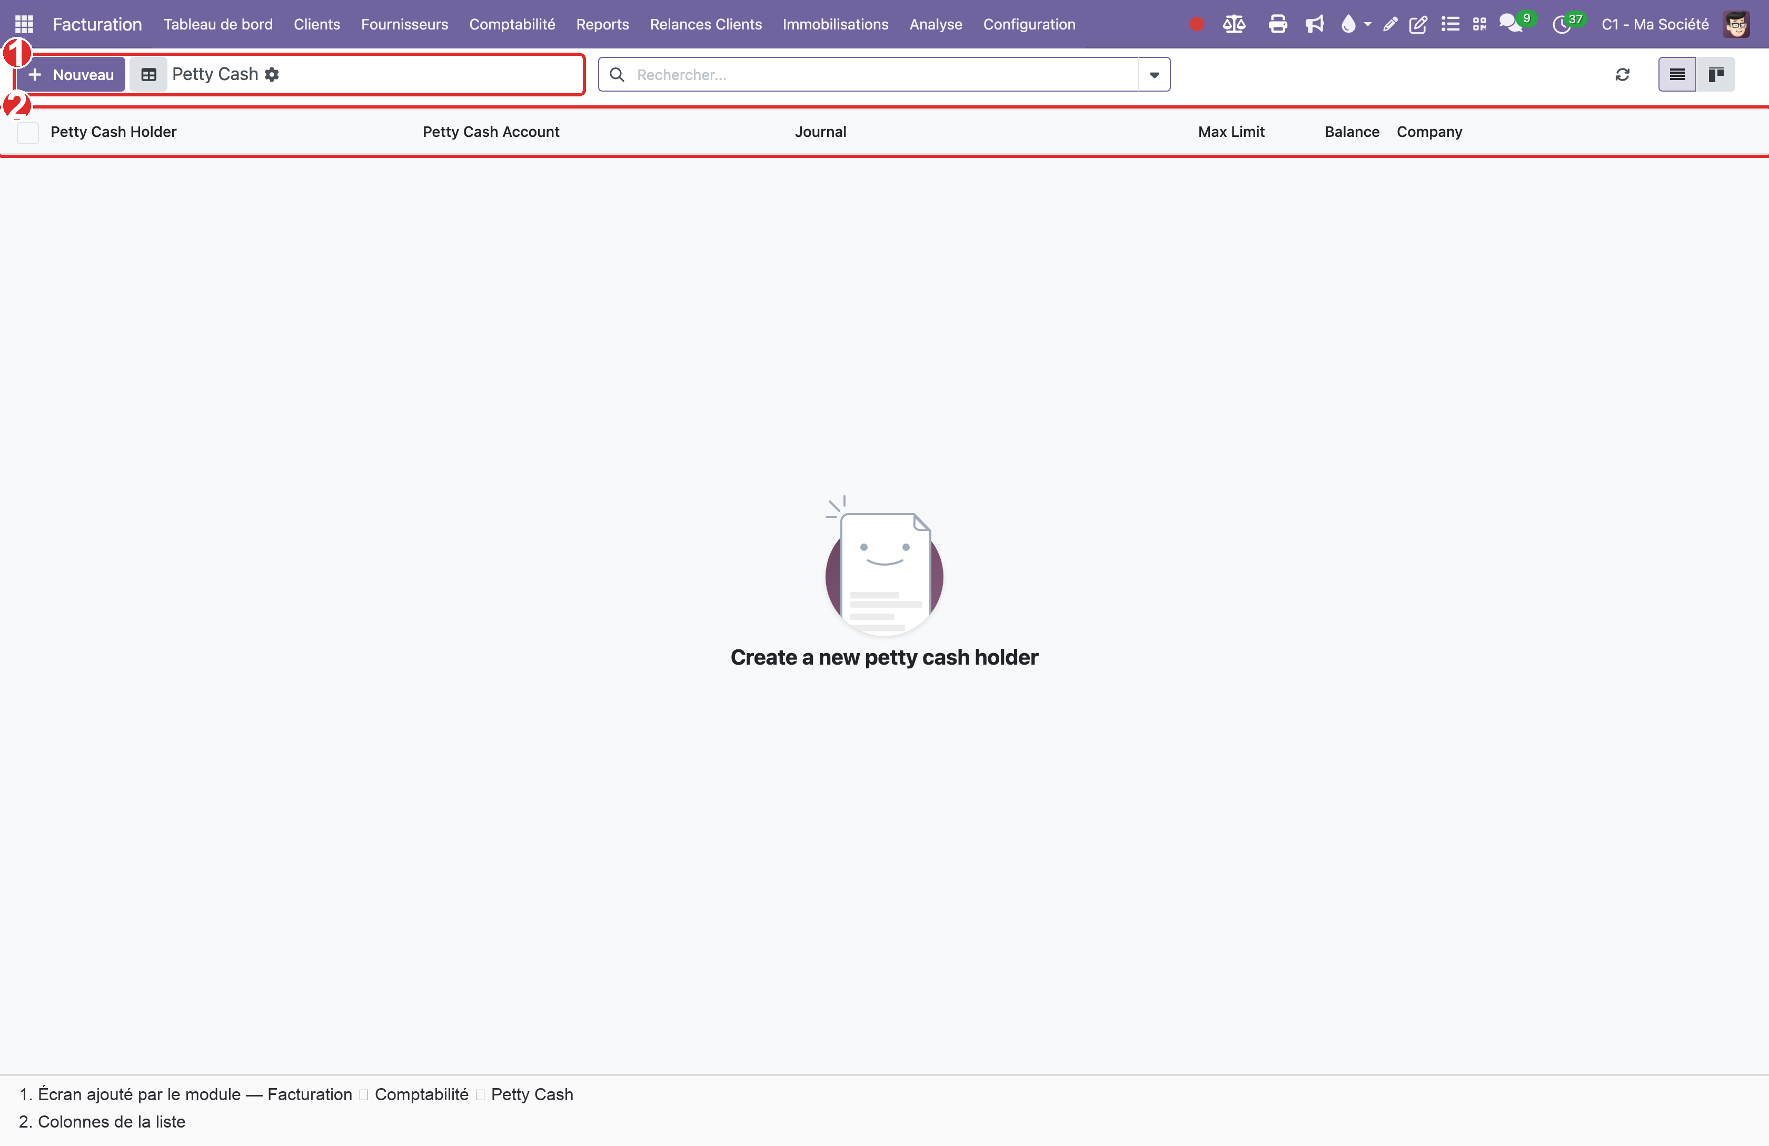Sort by Max Limit column

1231,132
